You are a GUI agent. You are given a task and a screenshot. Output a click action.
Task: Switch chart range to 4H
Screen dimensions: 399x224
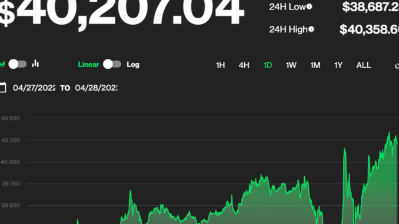click(x=244, y=65)
